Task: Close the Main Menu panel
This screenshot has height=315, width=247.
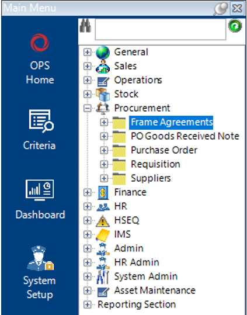Action: coord(237,9)
